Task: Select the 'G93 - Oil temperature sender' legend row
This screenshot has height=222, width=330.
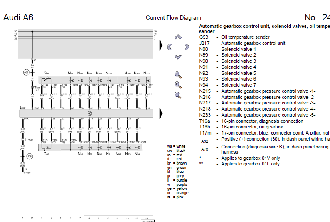Action: pyautogui.click(x=234, y=37)
